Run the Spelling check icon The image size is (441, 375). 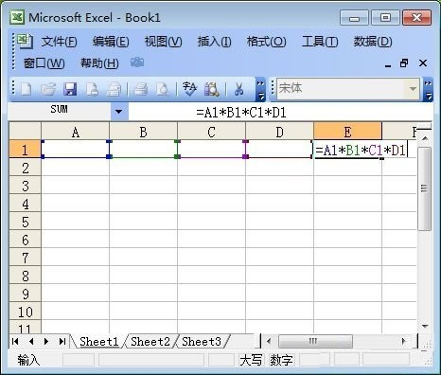189,89
